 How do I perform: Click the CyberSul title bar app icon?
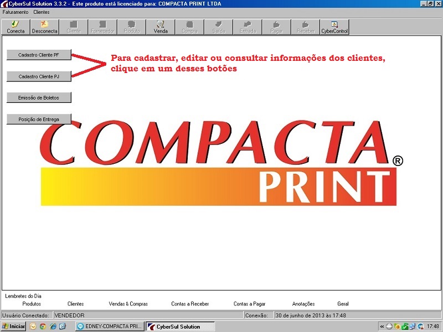point(4,4)
